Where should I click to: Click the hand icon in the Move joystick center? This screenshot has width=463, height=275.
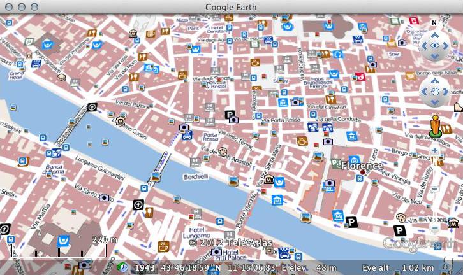(435, 92)
